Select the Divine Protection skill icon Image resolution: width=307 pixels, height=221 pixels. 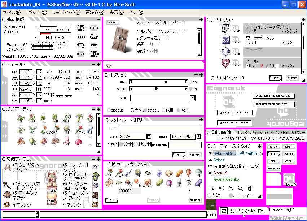click(x=225, y=28)
